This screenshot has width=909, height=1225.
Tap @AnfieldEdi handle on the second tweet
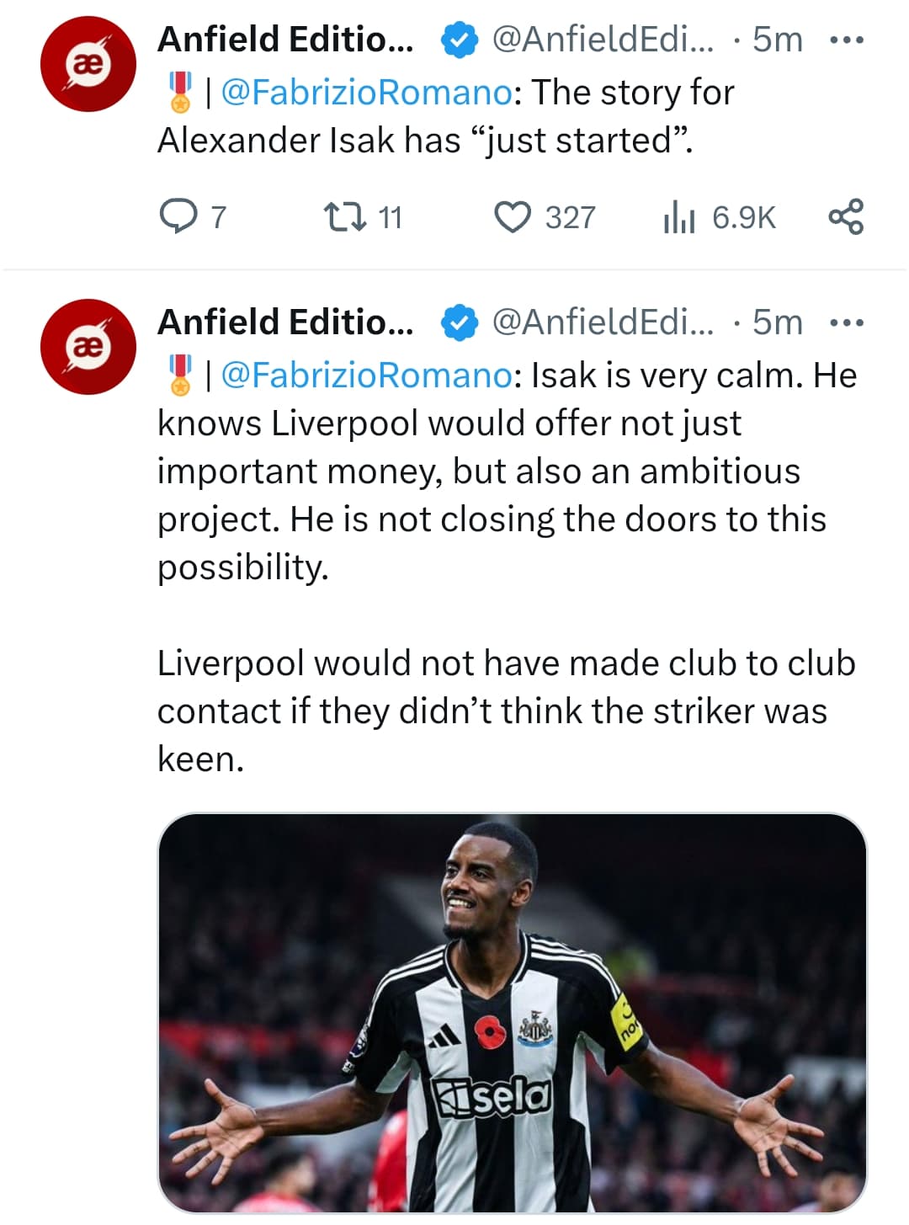coord(602,322)
